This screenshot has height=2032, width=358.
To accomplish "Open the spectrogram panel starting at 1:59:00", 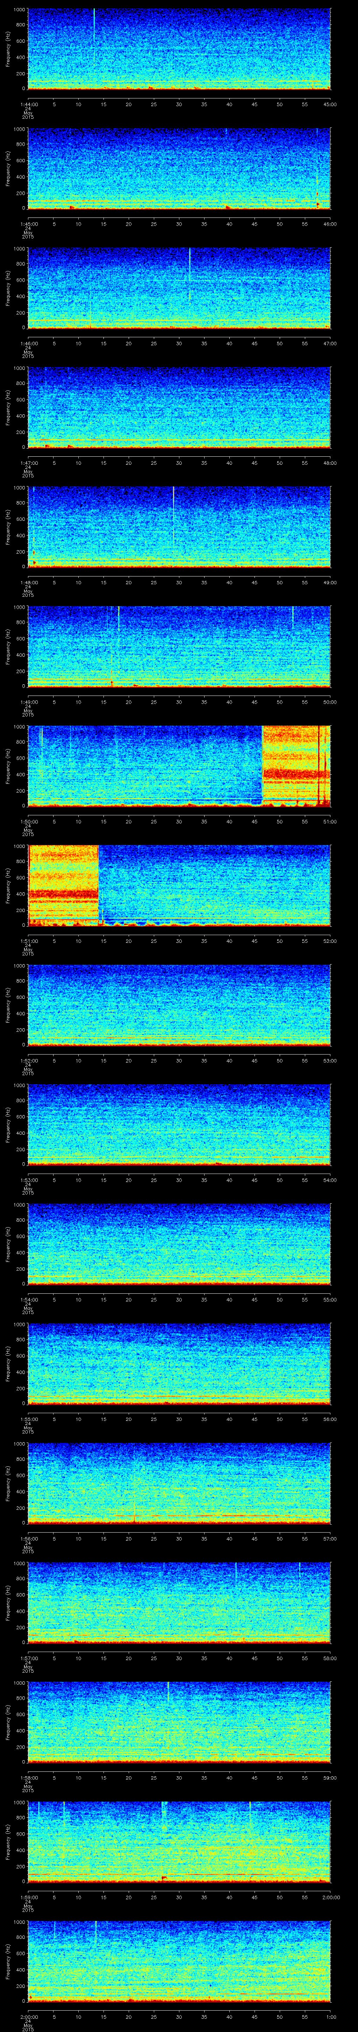I will tap(179, 1841).
